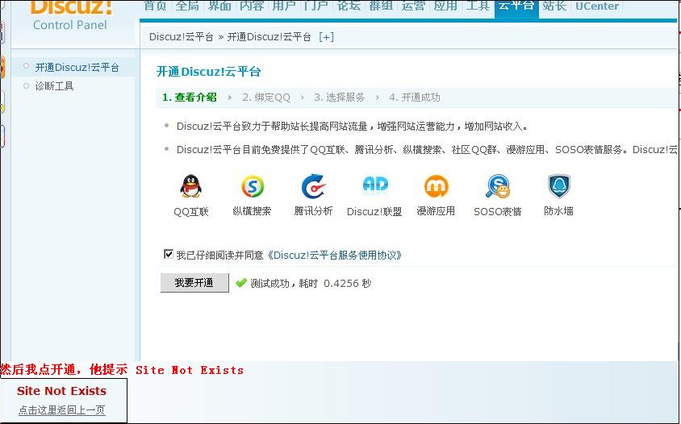The image size is (681, 424).
Task: Select the SOSO表情 icon
Action: click(x=498, y=186)
